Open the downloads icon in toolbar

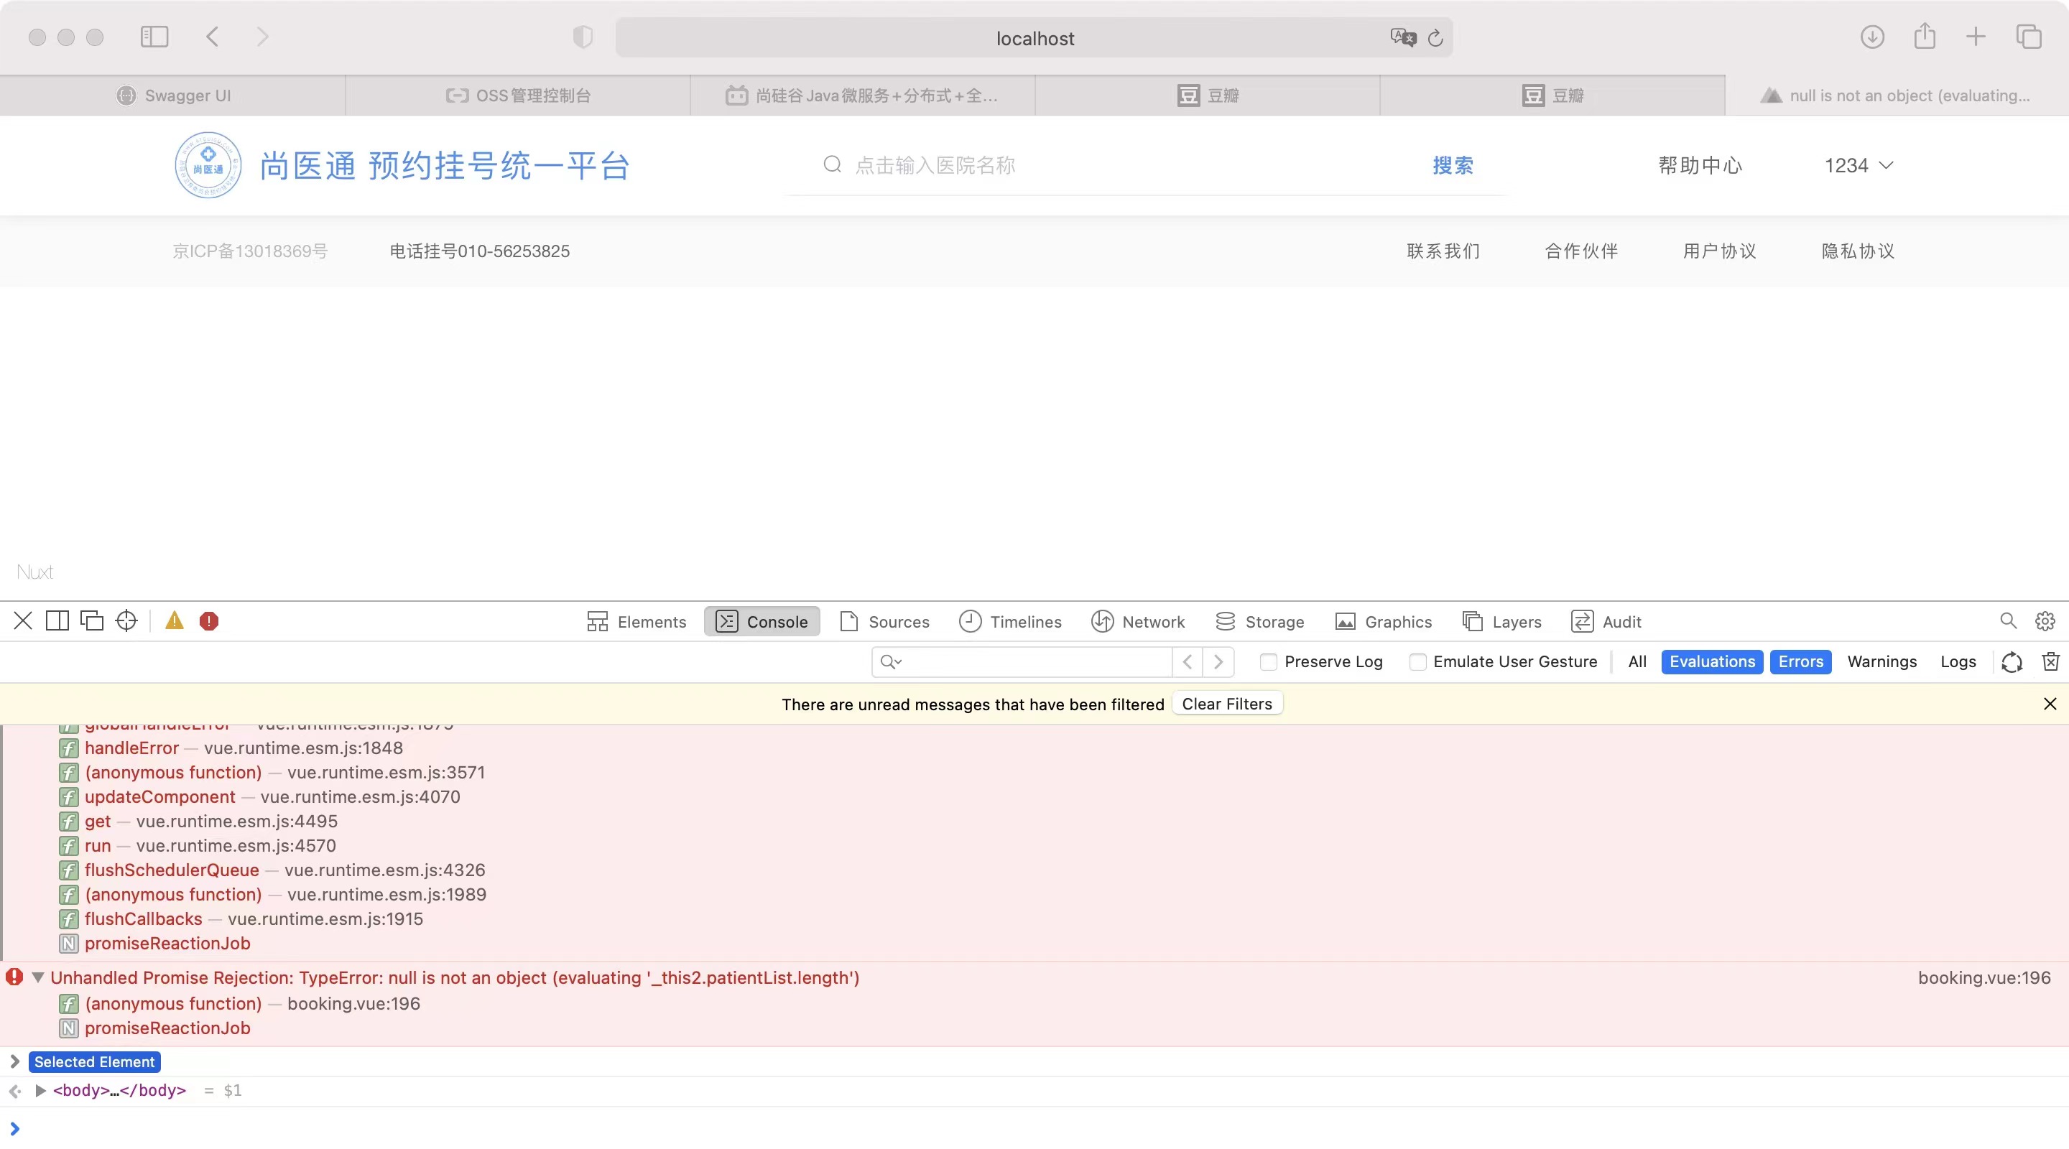[1872, 37]
